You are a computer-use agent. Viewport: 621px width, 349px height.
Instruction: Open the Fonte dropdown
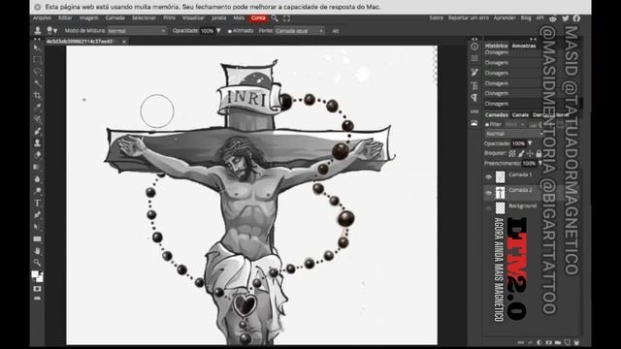pyautogui.click(x=300, y=31)
